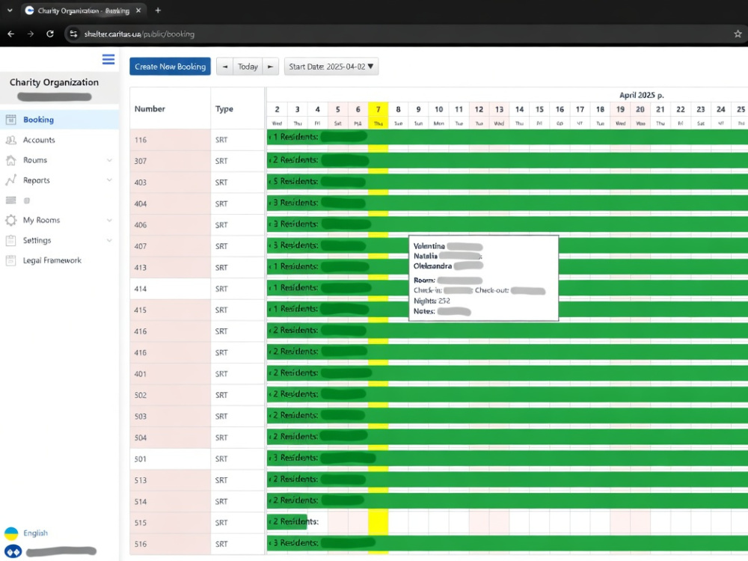The width and height of the screenshot is (748, 561).
Task: Click SRT type for room 502
Action: point(221,395)
